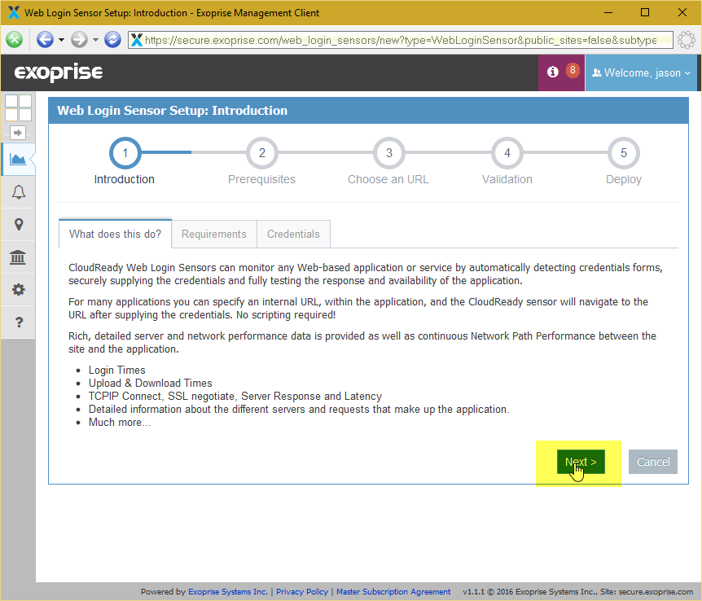Select step 3 Choose an URL circle

coord(389,153)
